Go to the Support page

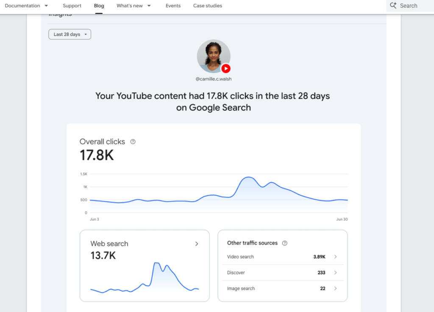[x=72, y=6]
